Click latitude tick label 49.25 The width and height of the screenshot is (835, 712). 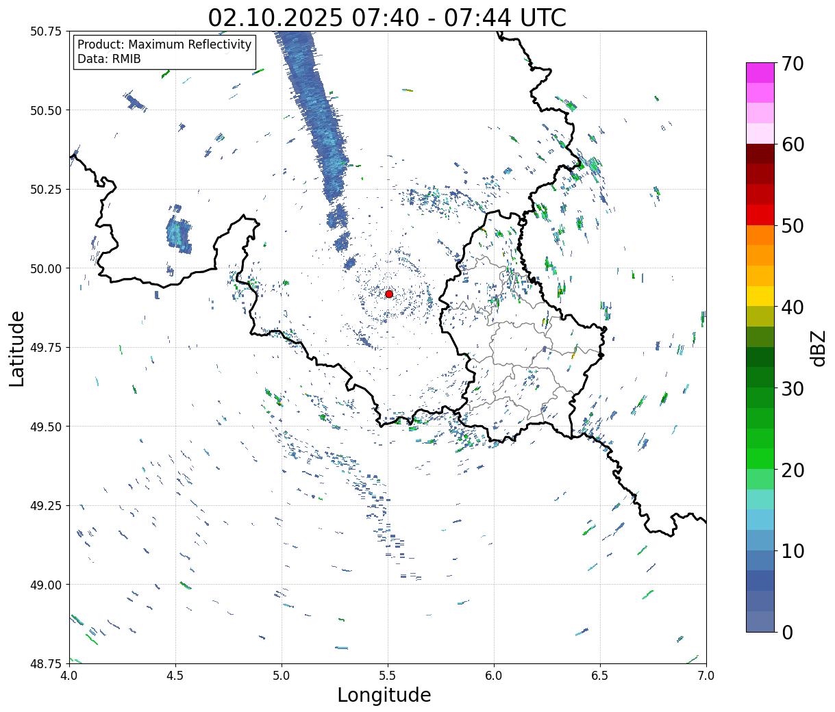[x=46, y=506]
